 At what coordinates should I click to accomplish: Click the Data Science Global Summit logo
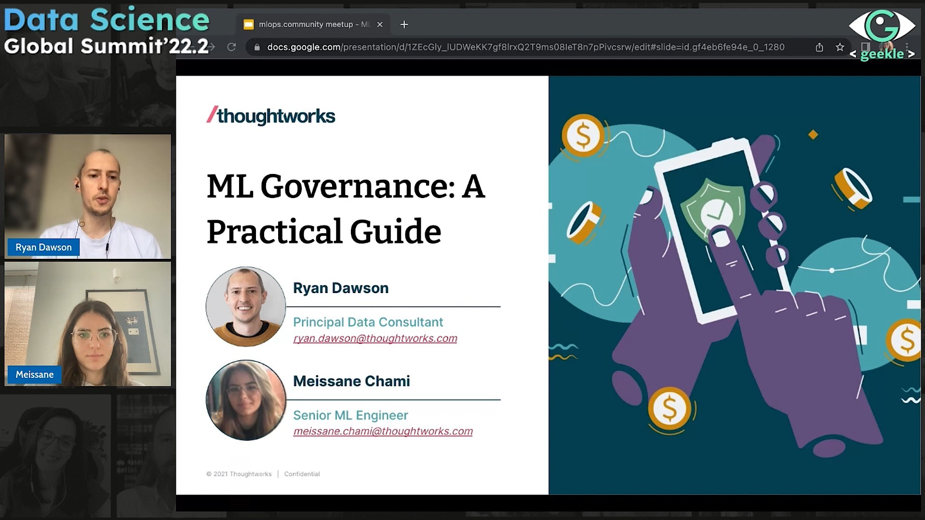[x=106, y=31]
